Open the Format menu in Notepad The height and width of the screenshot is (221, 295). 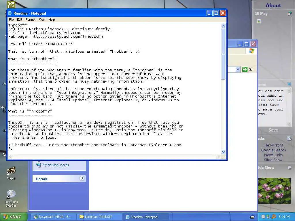pos(31,20)
